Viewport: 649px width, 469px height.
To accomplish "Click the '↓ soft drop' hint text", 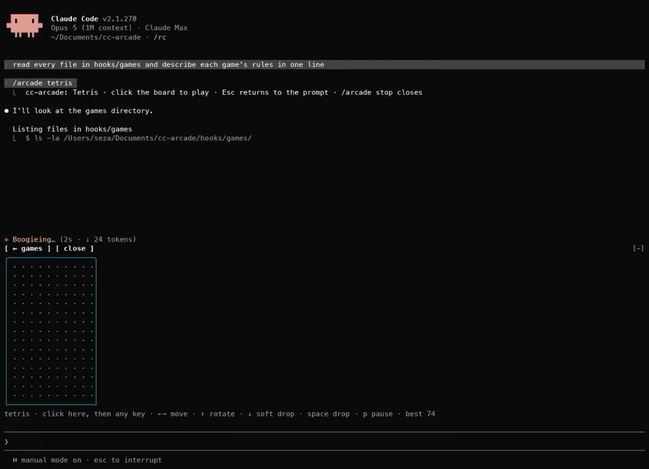I will click(271, 414).
